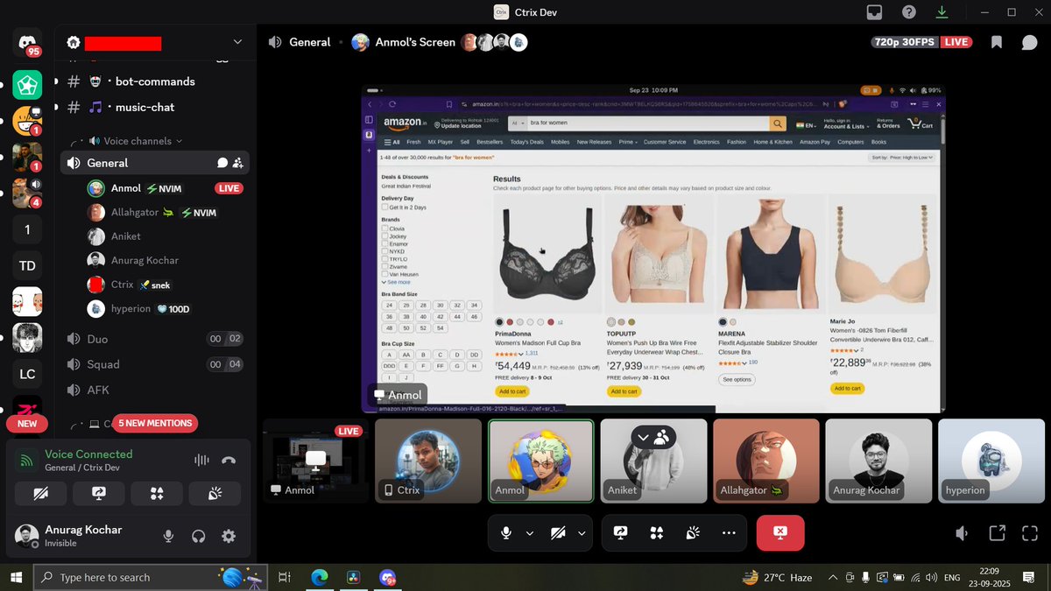
Task: Click the red NEW servers pill
Action: [27, 423]
